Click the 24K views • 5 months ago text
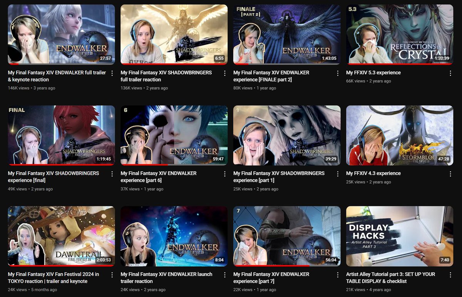Screen dimensions: 462x297 pyautogui.click(x=32, y=290)
